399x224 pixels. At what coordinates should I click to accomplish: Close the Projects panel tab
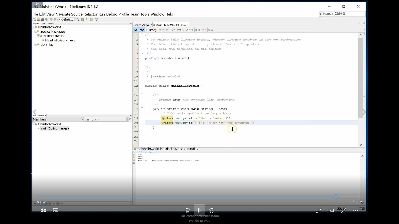click(x=40, y=23)
